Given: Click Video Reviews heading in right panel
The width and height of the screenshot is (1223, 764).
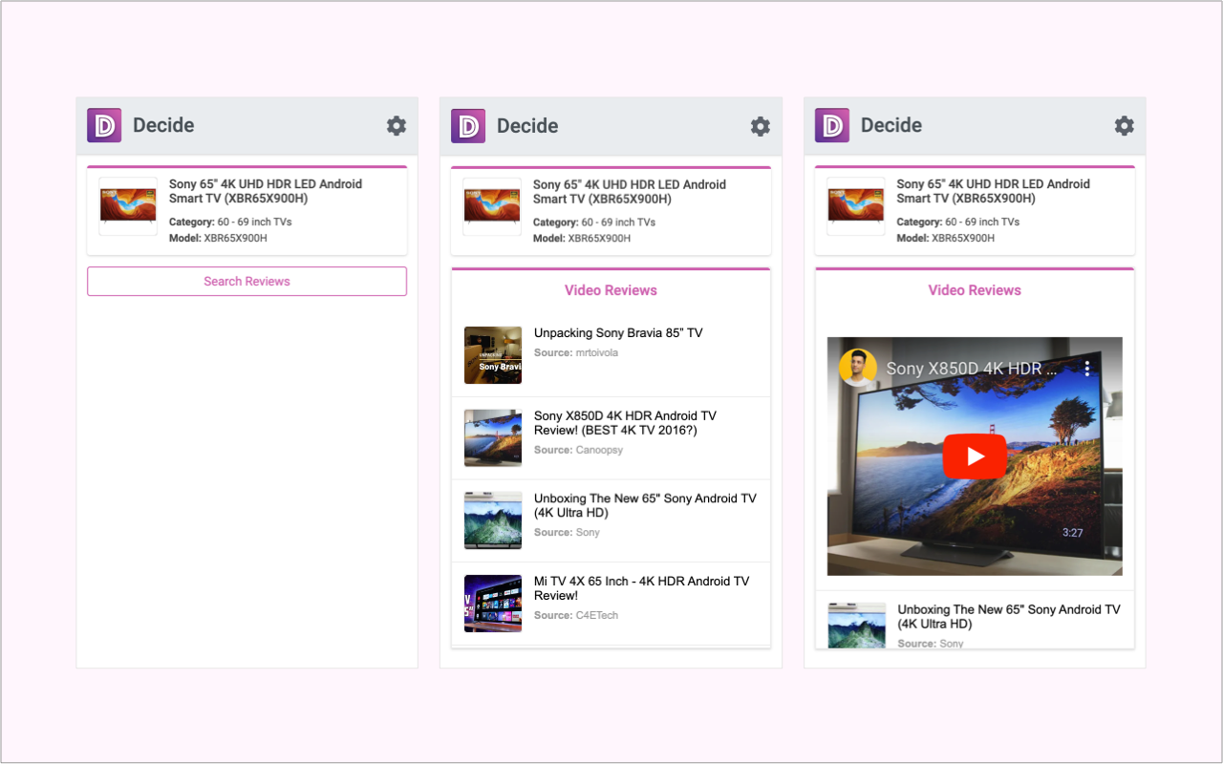Looking at the screenshot, I should 975,290.
